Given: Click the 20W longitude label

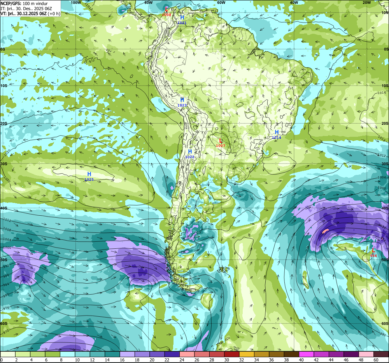Looking at the screenshot, I should click(366, 2).
